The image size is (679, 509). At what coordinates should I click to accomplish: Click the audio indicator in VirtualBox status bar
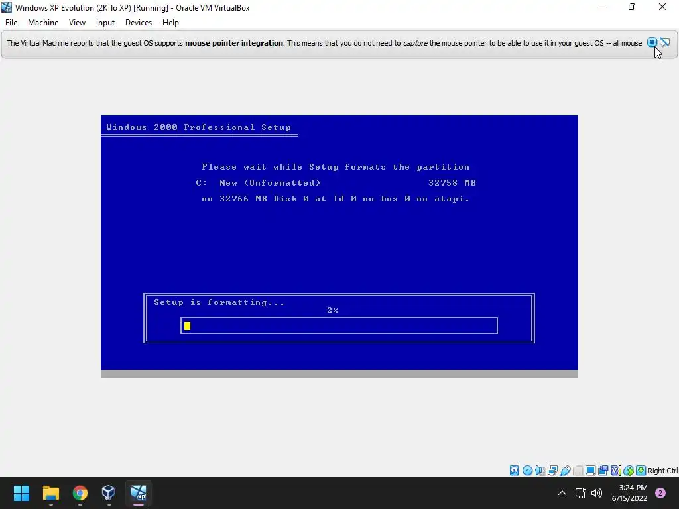point(540,471)
